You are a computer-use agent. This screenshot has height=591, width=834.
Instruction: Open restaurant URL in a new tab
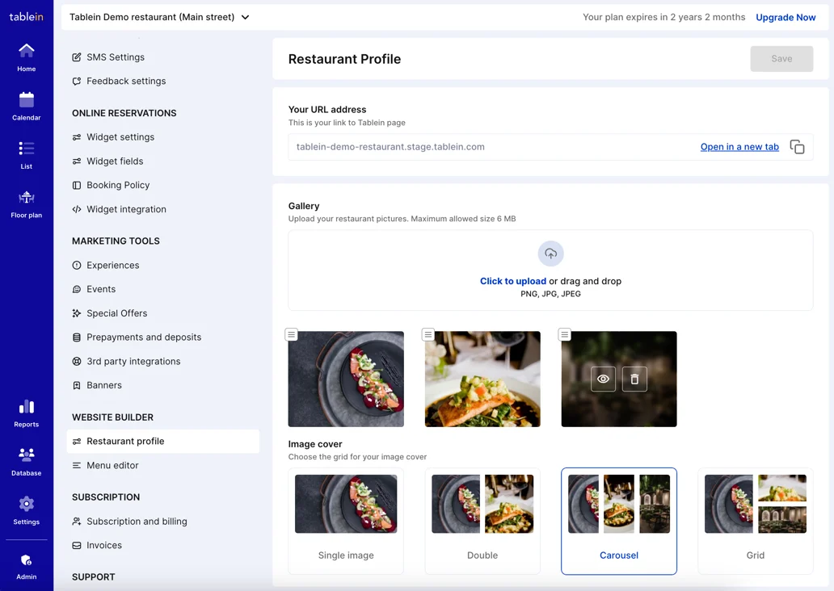[739, 147]
